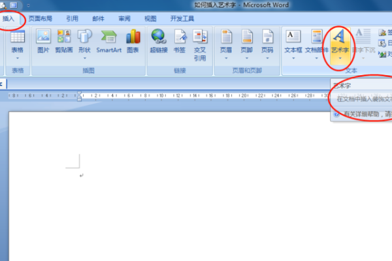Click the 文档部件 quick parts icon
Screen dimensions: 392x261
point(316,37)
